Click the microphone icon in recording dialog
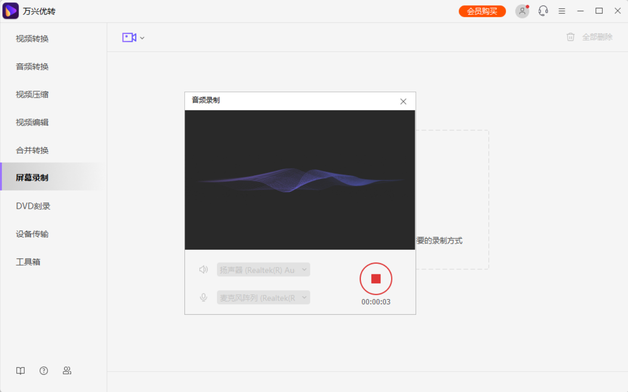 (203, 297)
